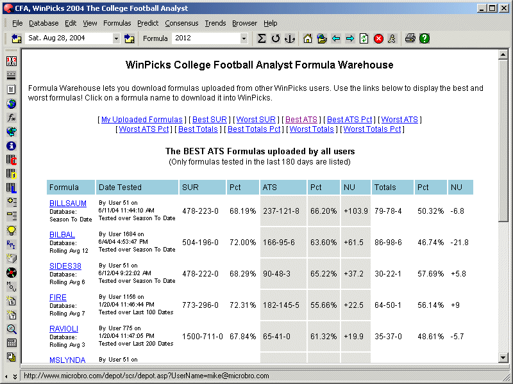Open the Worst Totals Pct link
513x384 pixels.
372,129
